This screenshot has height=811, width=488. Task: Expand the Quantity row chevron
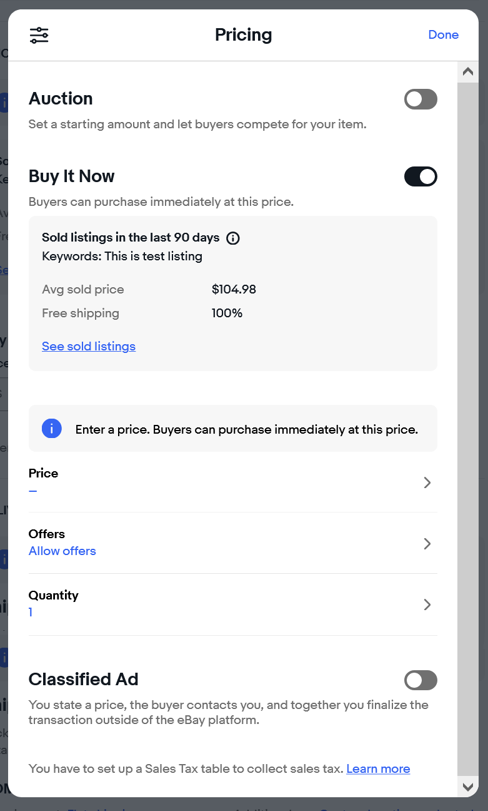[x=427, y=604]
